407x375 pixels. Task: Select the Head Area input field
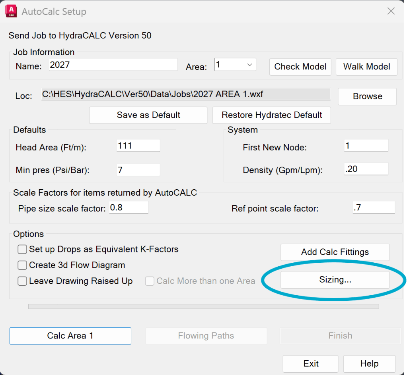point(138,146)
